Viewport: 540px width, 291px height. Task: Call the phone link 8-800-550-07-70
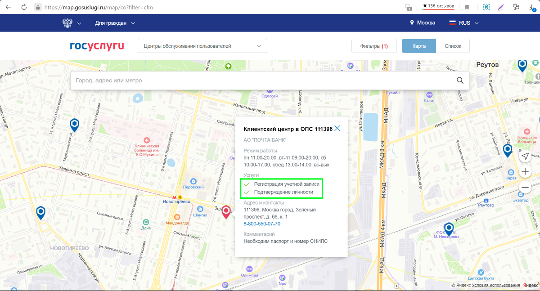262,224
